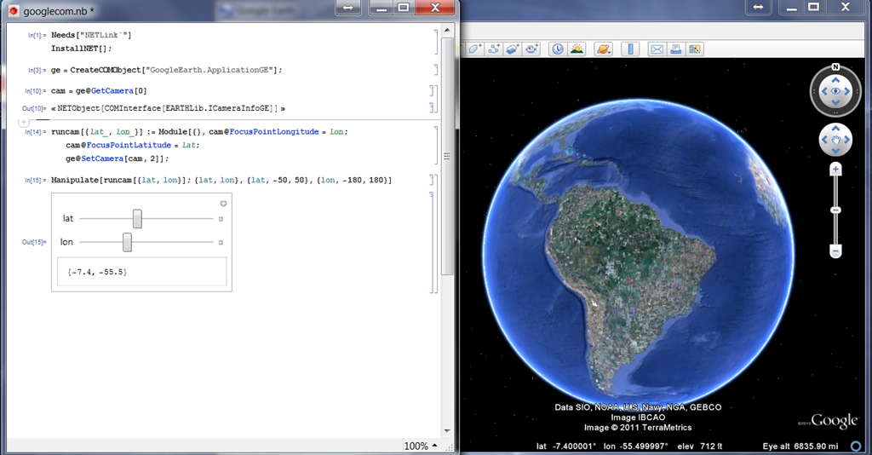
Task: Click the InstallNET[] line in the notebook
Action: coord(81,49)
